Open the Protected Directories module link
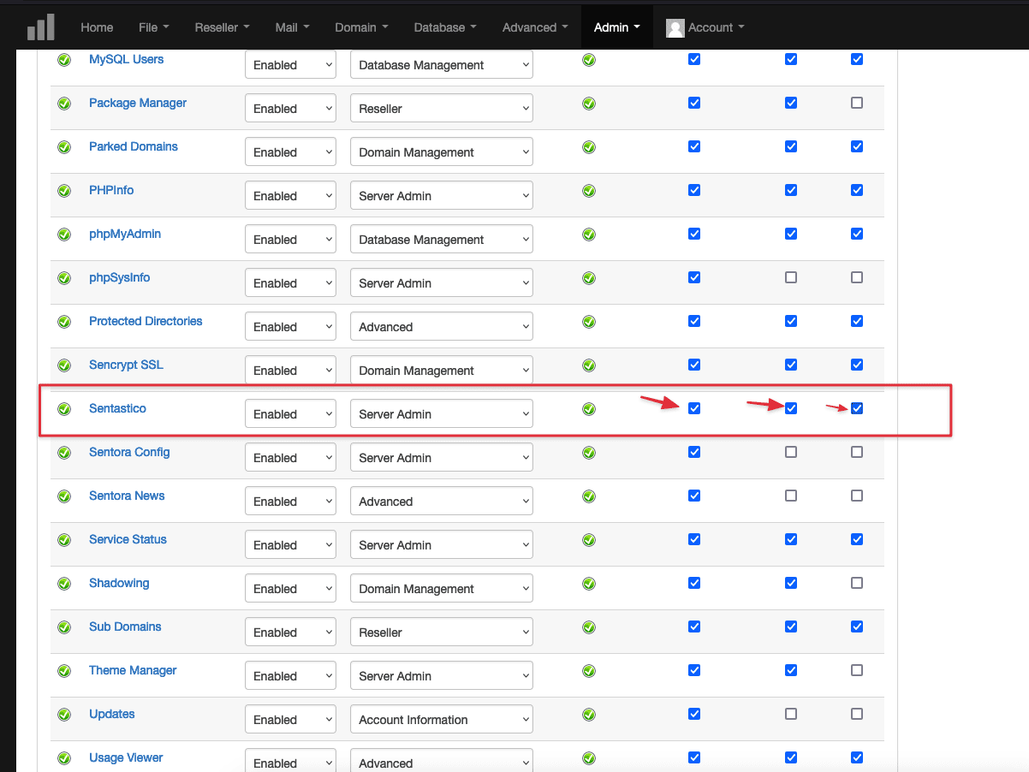 coord(146,321)
